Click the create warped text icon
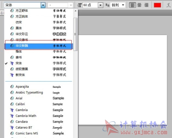This screenshot has height=138, width=172. pos(168,5)
